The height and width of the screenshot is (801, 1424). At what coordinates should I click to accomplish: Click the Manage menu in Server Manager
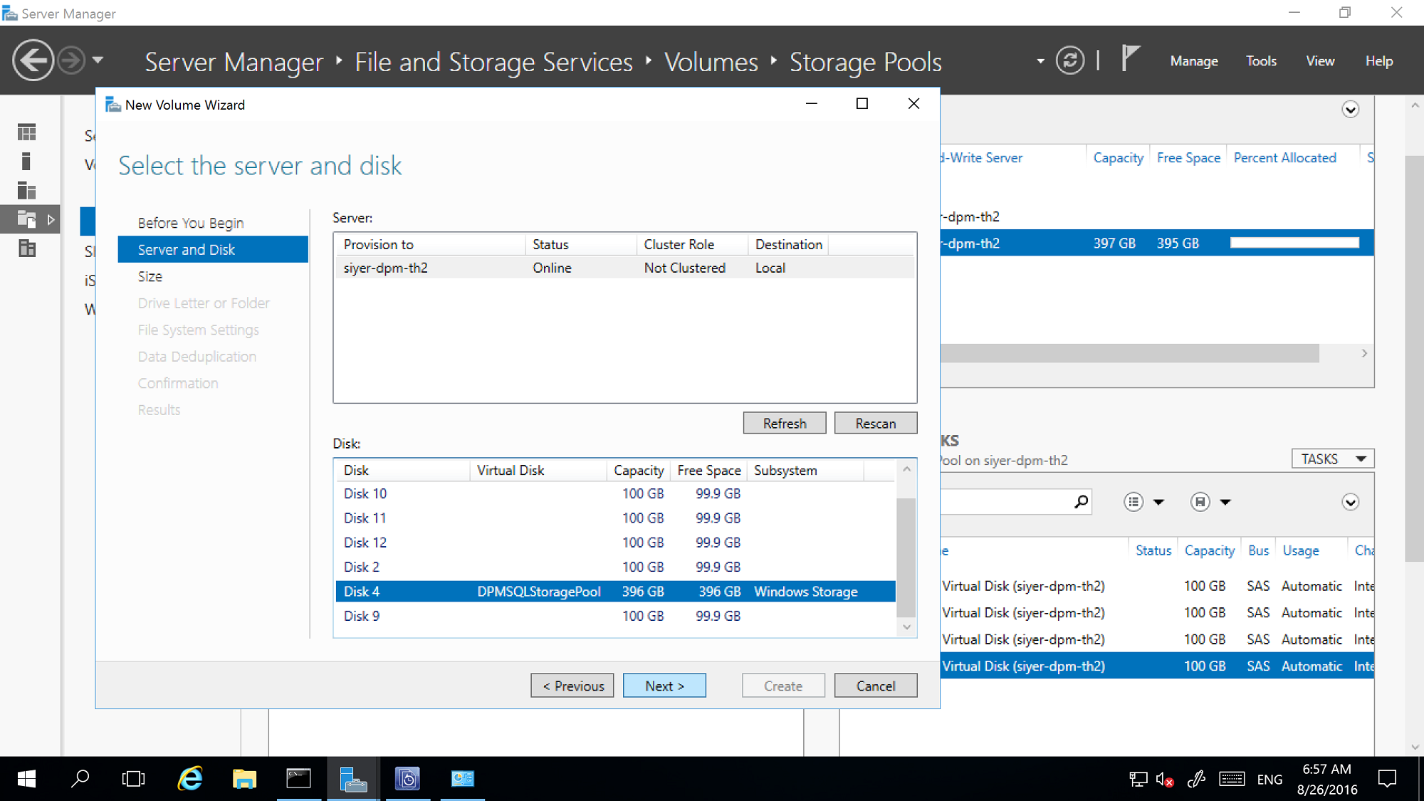[x=1195, y=61]
